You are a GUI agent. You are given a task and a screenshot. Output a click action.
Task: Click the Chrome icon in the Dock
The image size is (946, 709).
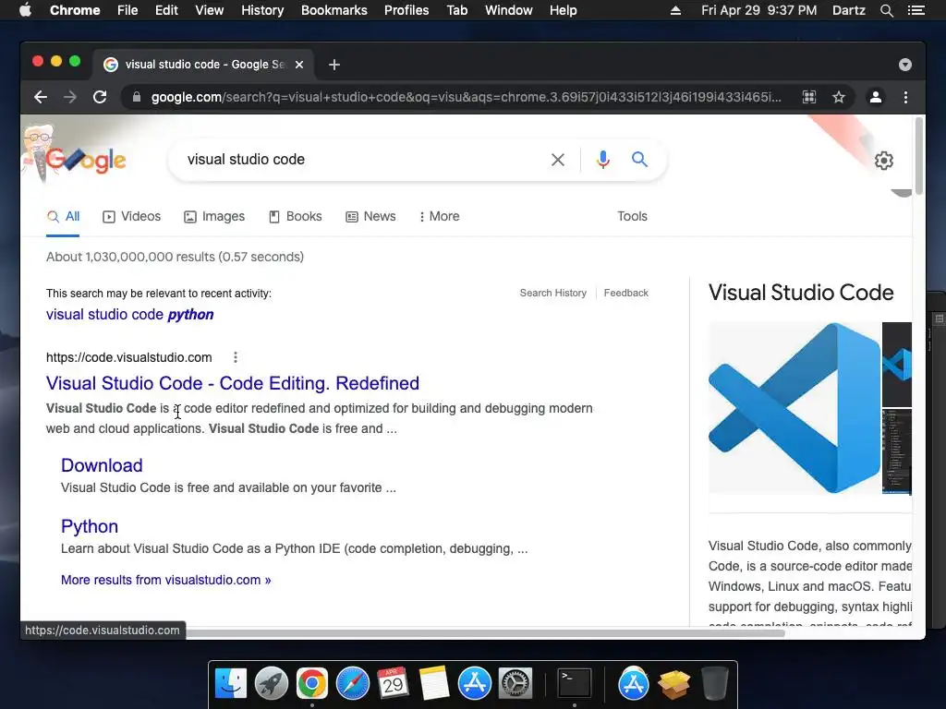click(x=312, y=683)
